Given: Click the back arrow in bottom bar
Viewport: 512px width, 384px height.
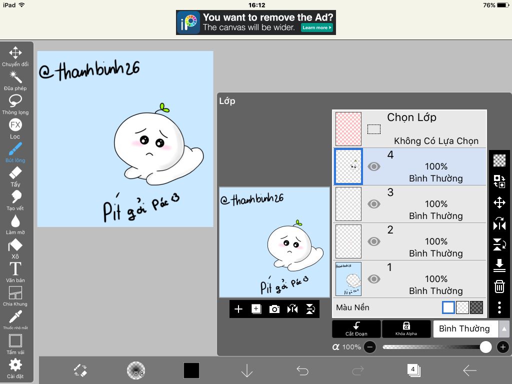Looking at the screenshot, I should click(x=469, y=370).
